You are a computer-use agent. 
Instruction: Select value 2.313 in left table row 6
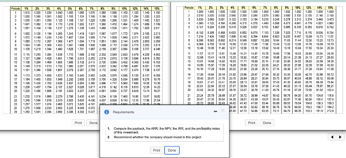pyautogui.click(x=157, y=34)
